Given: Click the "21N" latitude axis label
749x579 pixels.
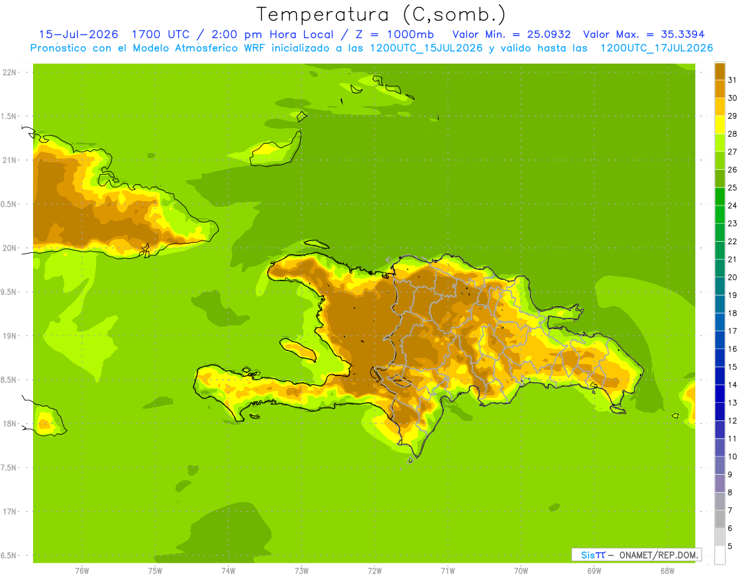Looking at the screenshot, I should 10,160.
